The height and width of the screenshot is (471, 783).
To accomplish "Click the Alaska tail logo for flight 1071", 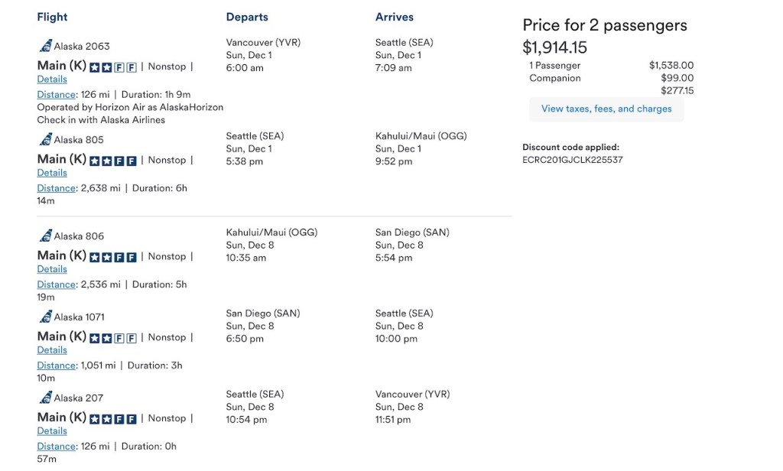I will 45,317.
